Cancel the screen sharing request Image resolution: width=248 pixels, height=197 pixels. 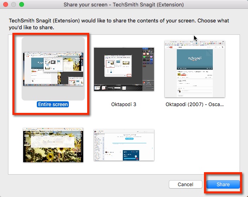coord(186,184)
